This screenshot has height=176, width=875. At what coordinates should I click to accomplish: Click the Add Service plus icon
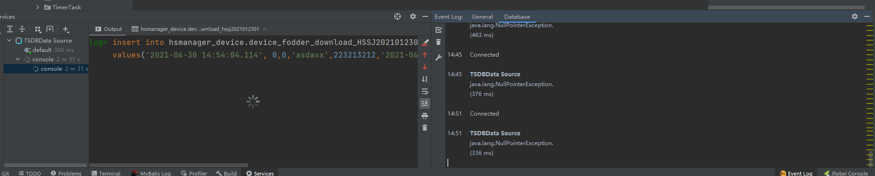coord(66,29)
